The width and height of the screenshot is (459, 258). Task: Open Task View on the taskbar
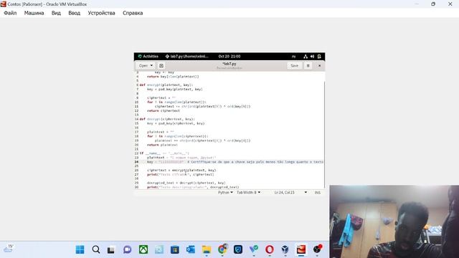click(111, 250)
